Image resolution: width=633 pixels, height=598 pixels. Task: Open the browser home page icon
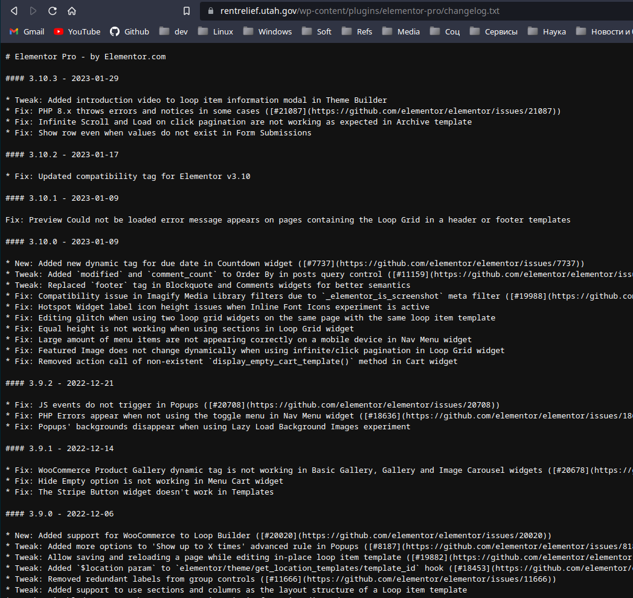coord(72,11)
